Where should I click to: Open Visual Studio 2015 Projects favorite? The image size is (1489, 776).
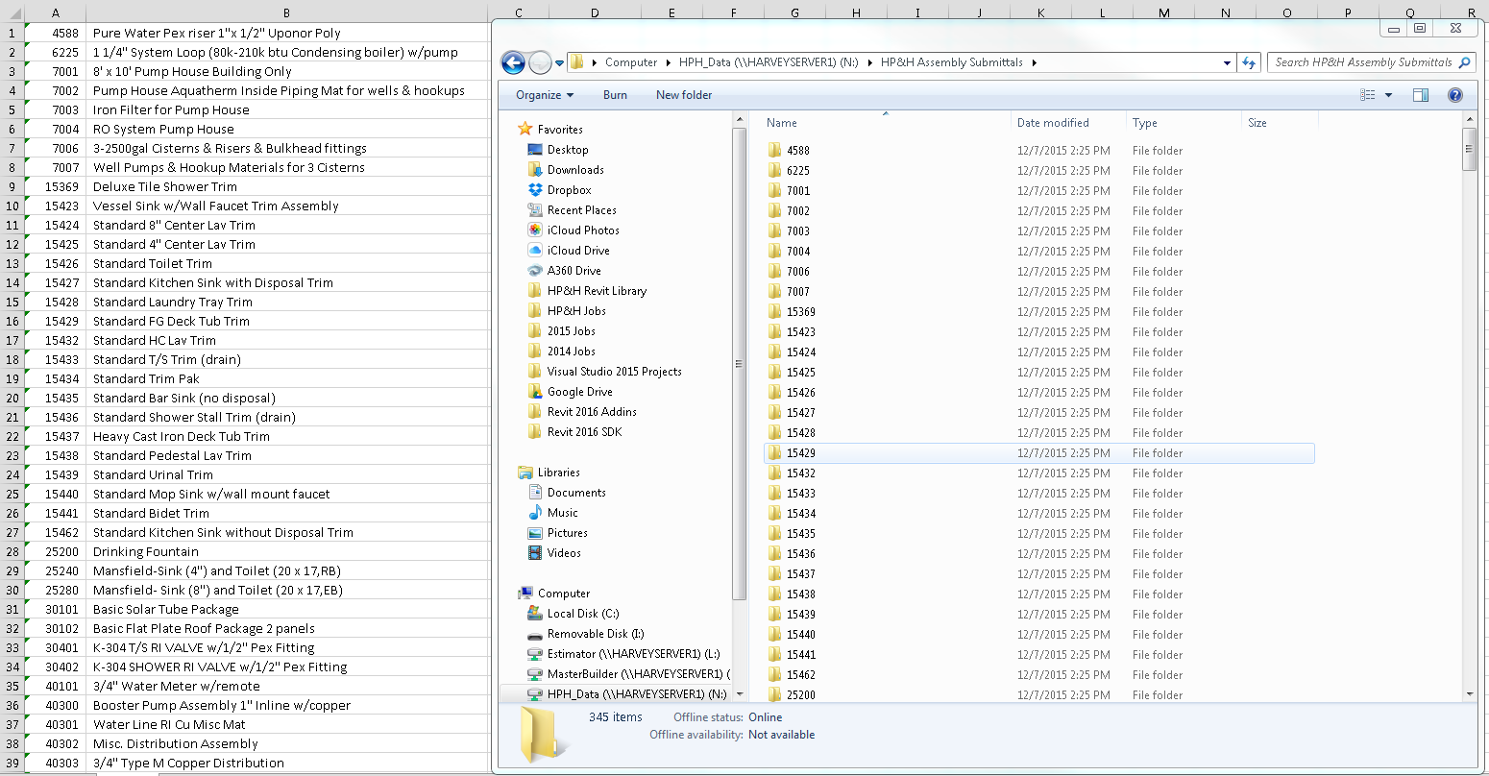pyautogui.click(x=615, y=372)
